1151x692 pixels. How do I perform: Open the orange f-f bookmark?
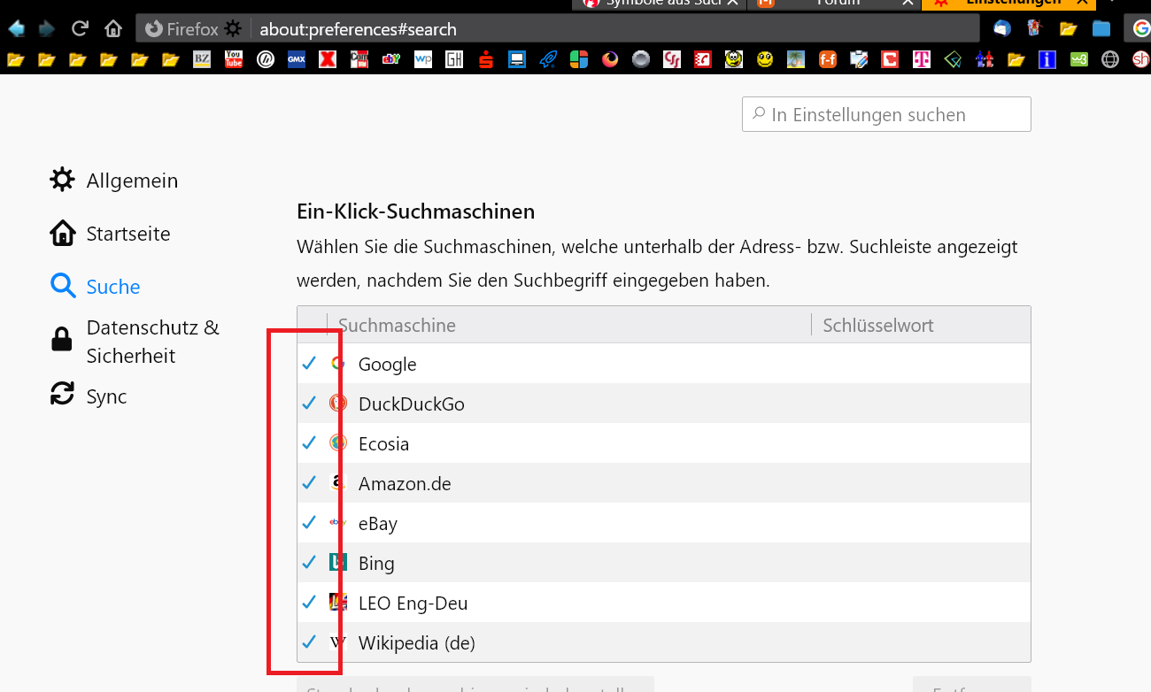[x=828, y=60]
